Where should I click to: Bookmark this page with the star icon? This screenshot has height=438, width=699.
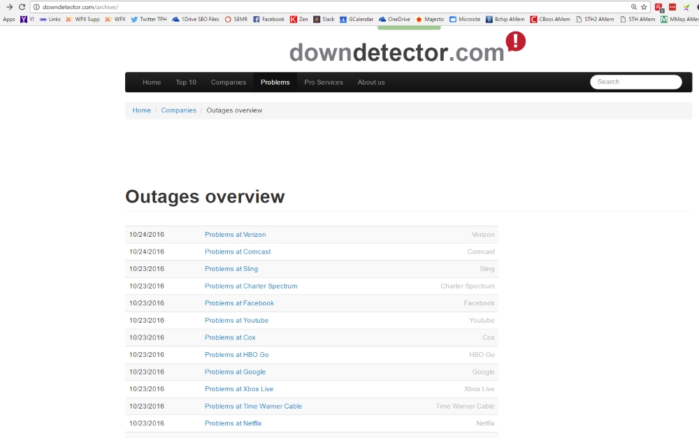644,7
